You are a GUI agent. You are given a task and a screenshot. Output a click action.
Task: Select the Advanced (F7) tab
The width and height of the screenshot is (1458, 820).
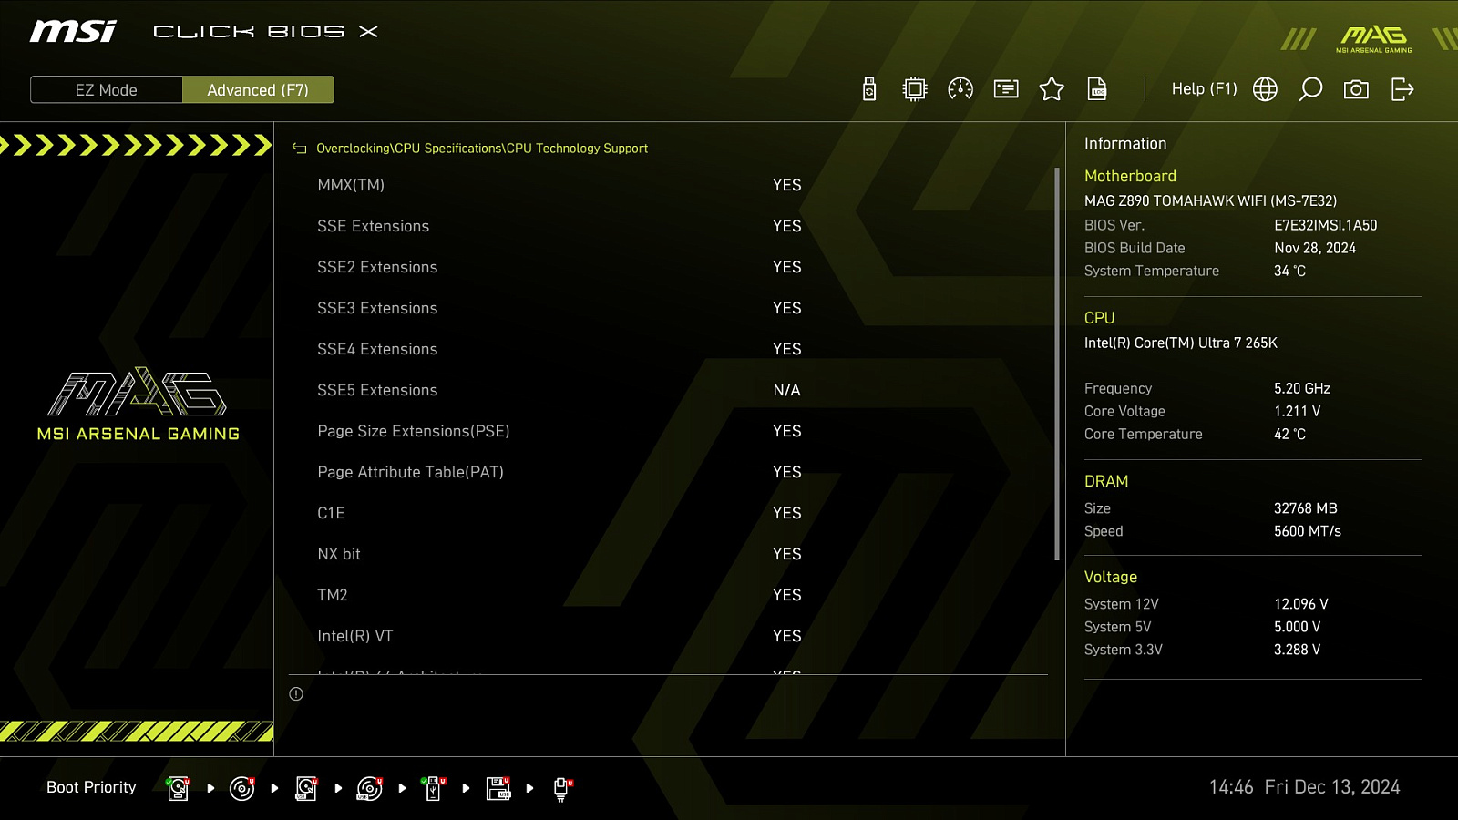258,89
